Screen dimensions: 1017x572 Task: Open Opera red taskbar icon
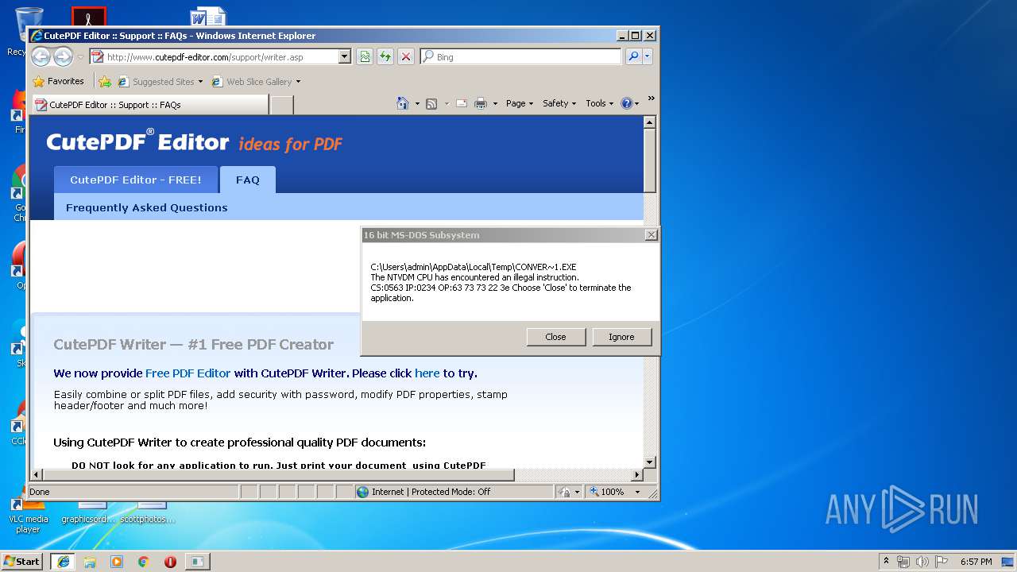pyautogui.click(x=170, y=562)
